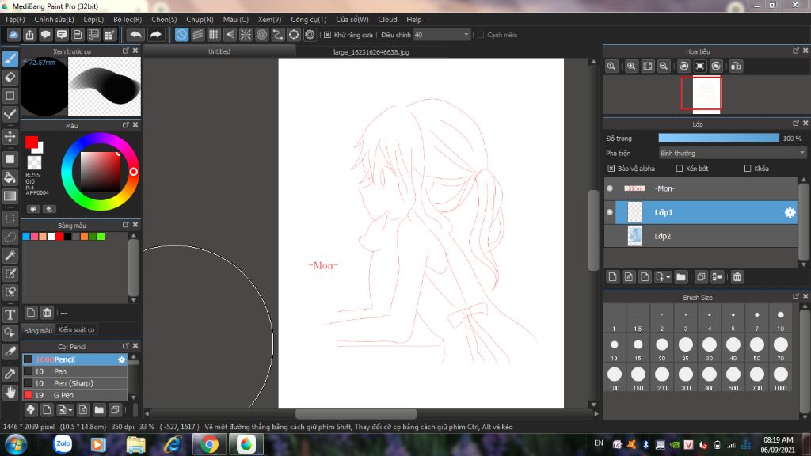The image size is (811, 456).
Task: Turn snap off in toolbar
Action: [x=181, y=35]
